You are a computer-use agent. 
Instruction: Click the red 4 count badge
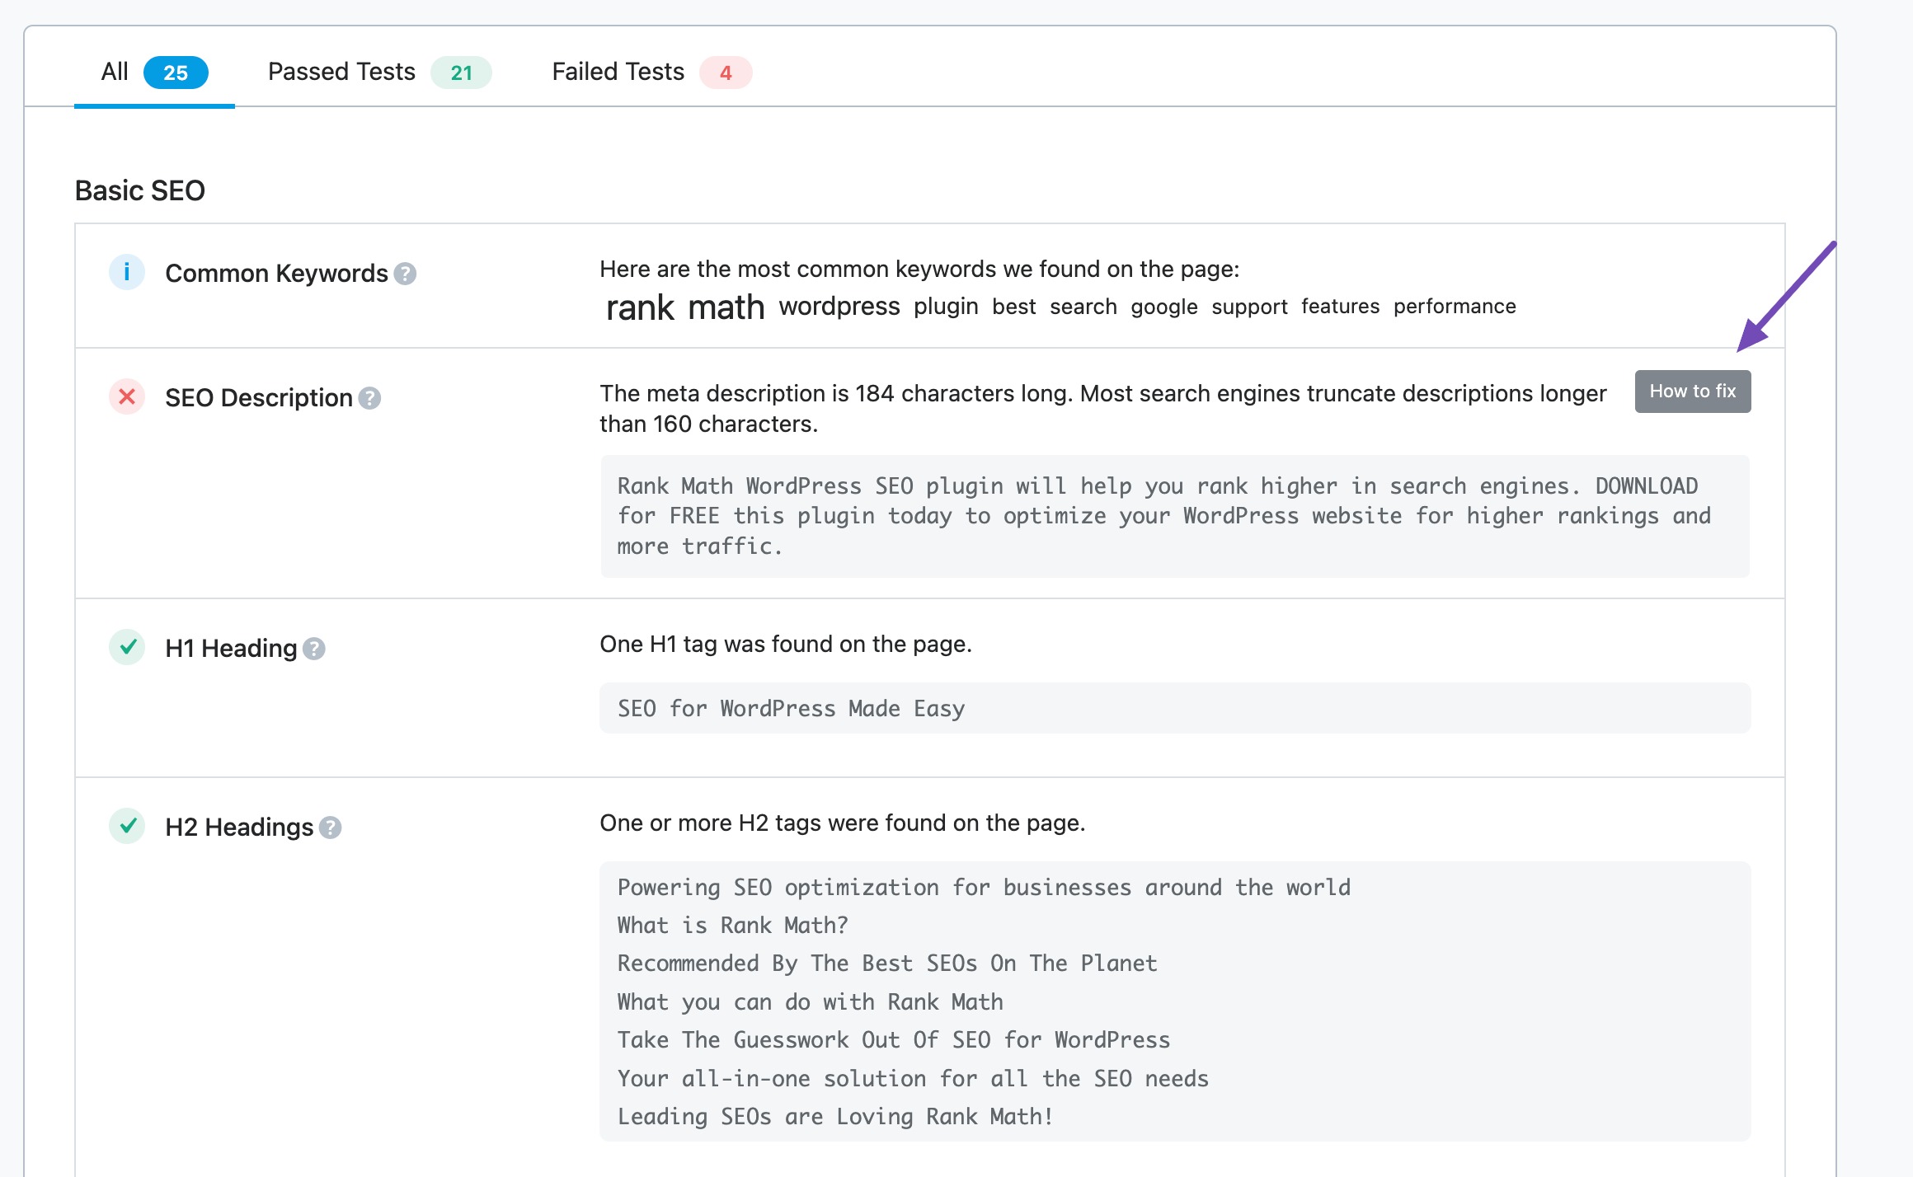pyautogui.click(x=726, y=73)
